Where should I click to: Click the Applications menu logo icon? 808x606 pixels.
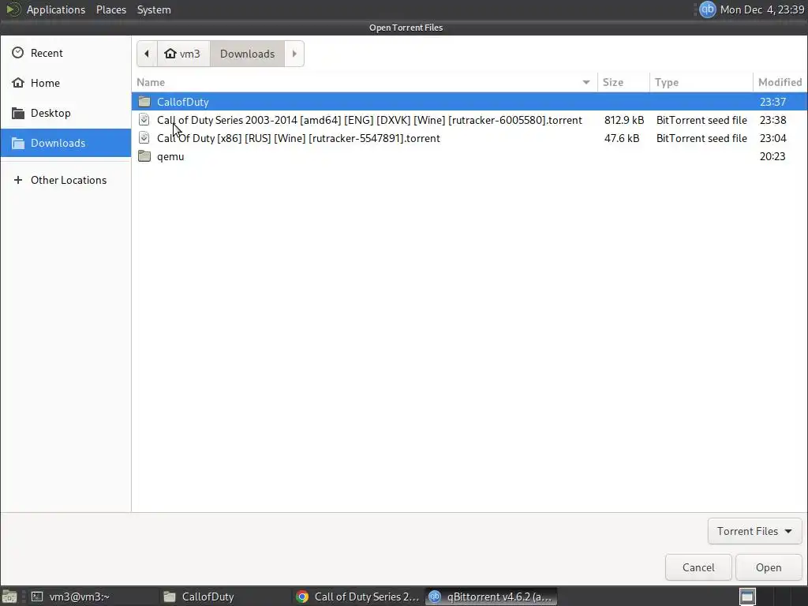[13, 9]
